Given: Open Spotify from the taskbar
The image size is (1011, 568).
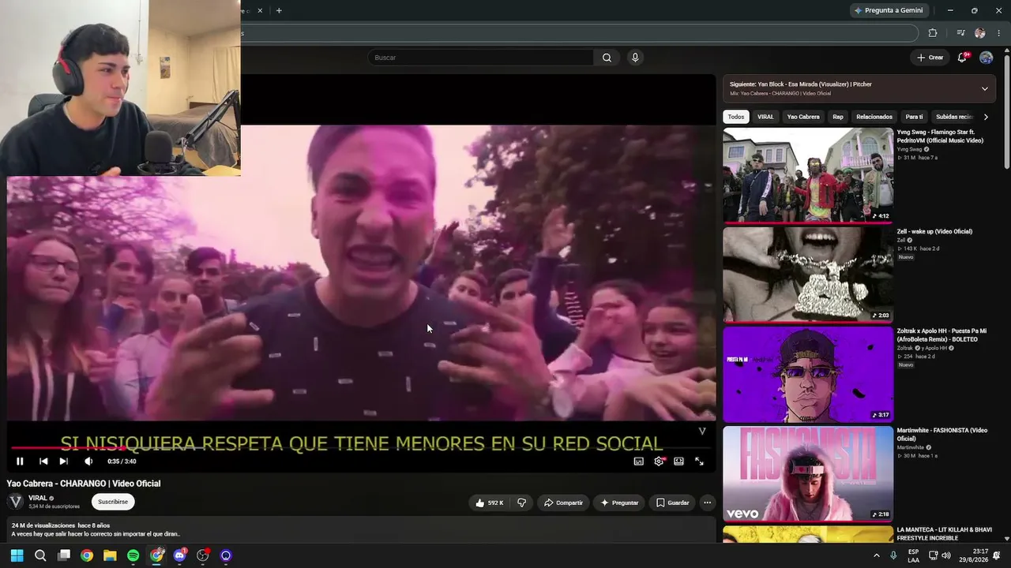Looking at the screenshot, I should (133, 555).
